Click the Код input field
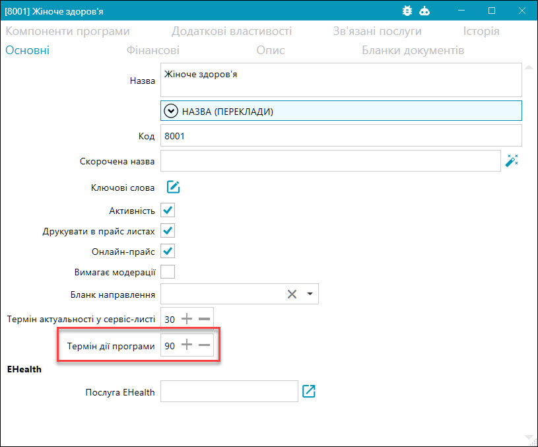 coord(341,136)
